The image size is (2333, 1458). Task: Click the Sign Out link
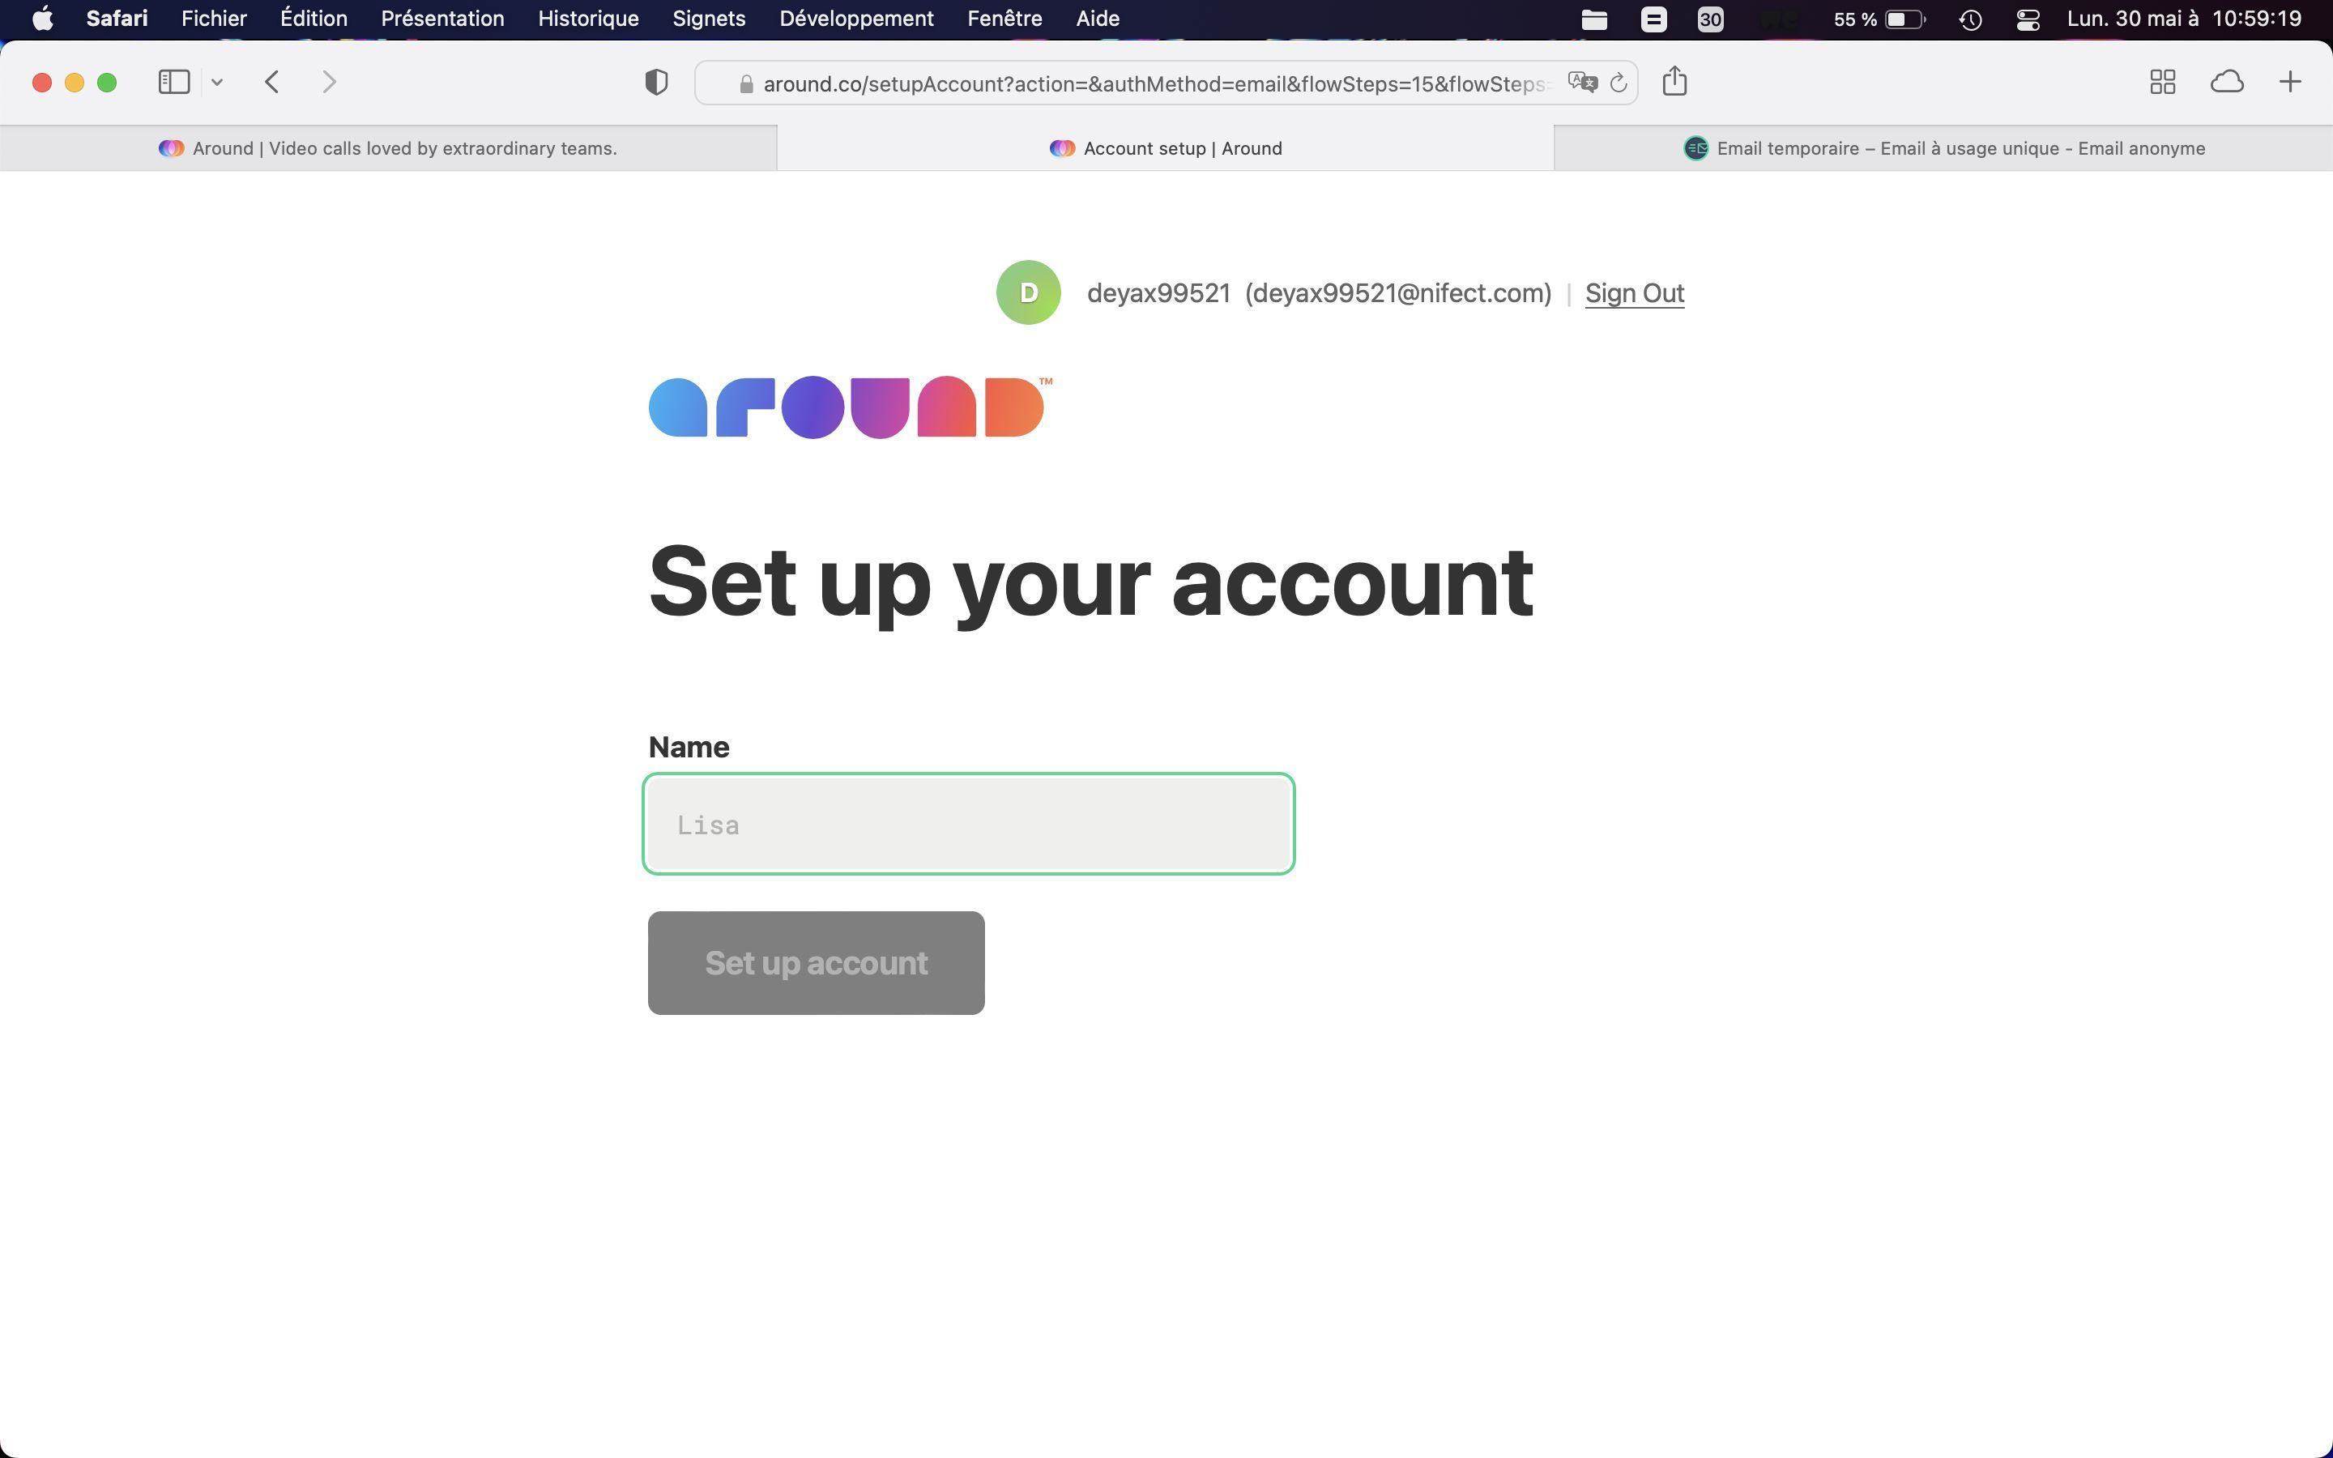1634,292
